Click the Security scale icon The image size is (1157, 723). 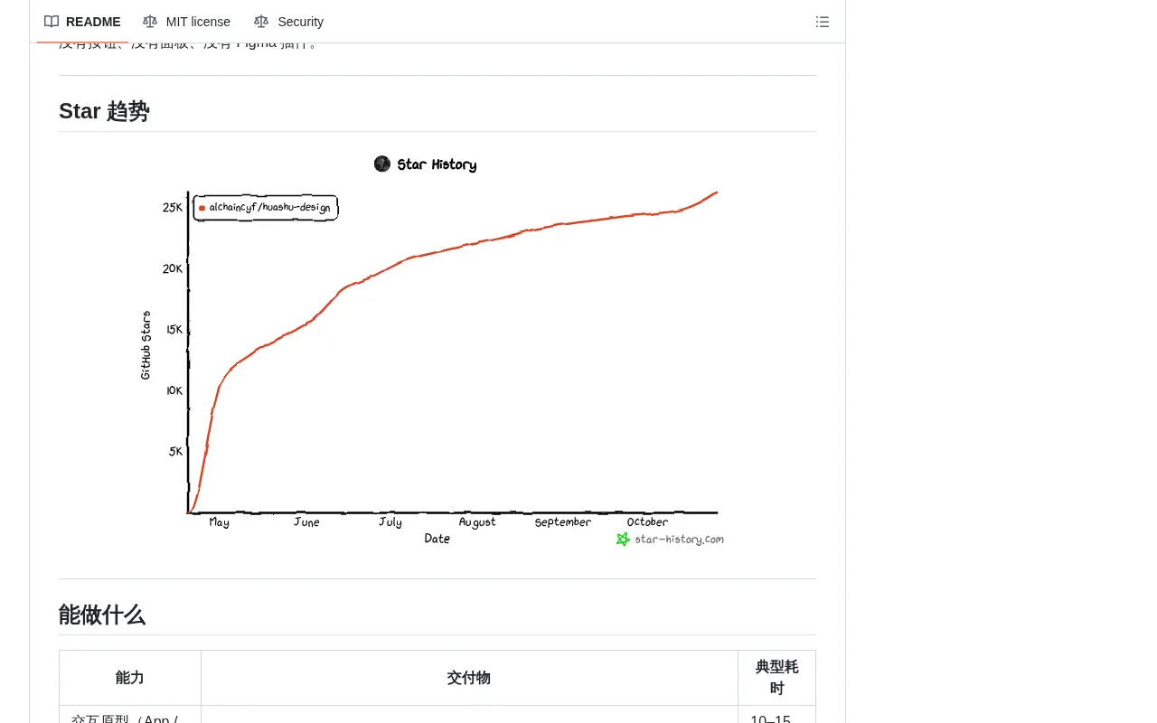click(261, 22)
